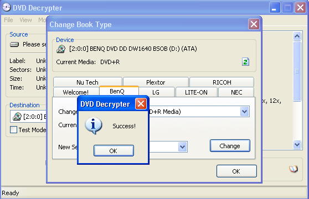Viewport: 309px width, 199px height.
Task: Click the info bubble icon in message box
Action: (x=94, y=125)
